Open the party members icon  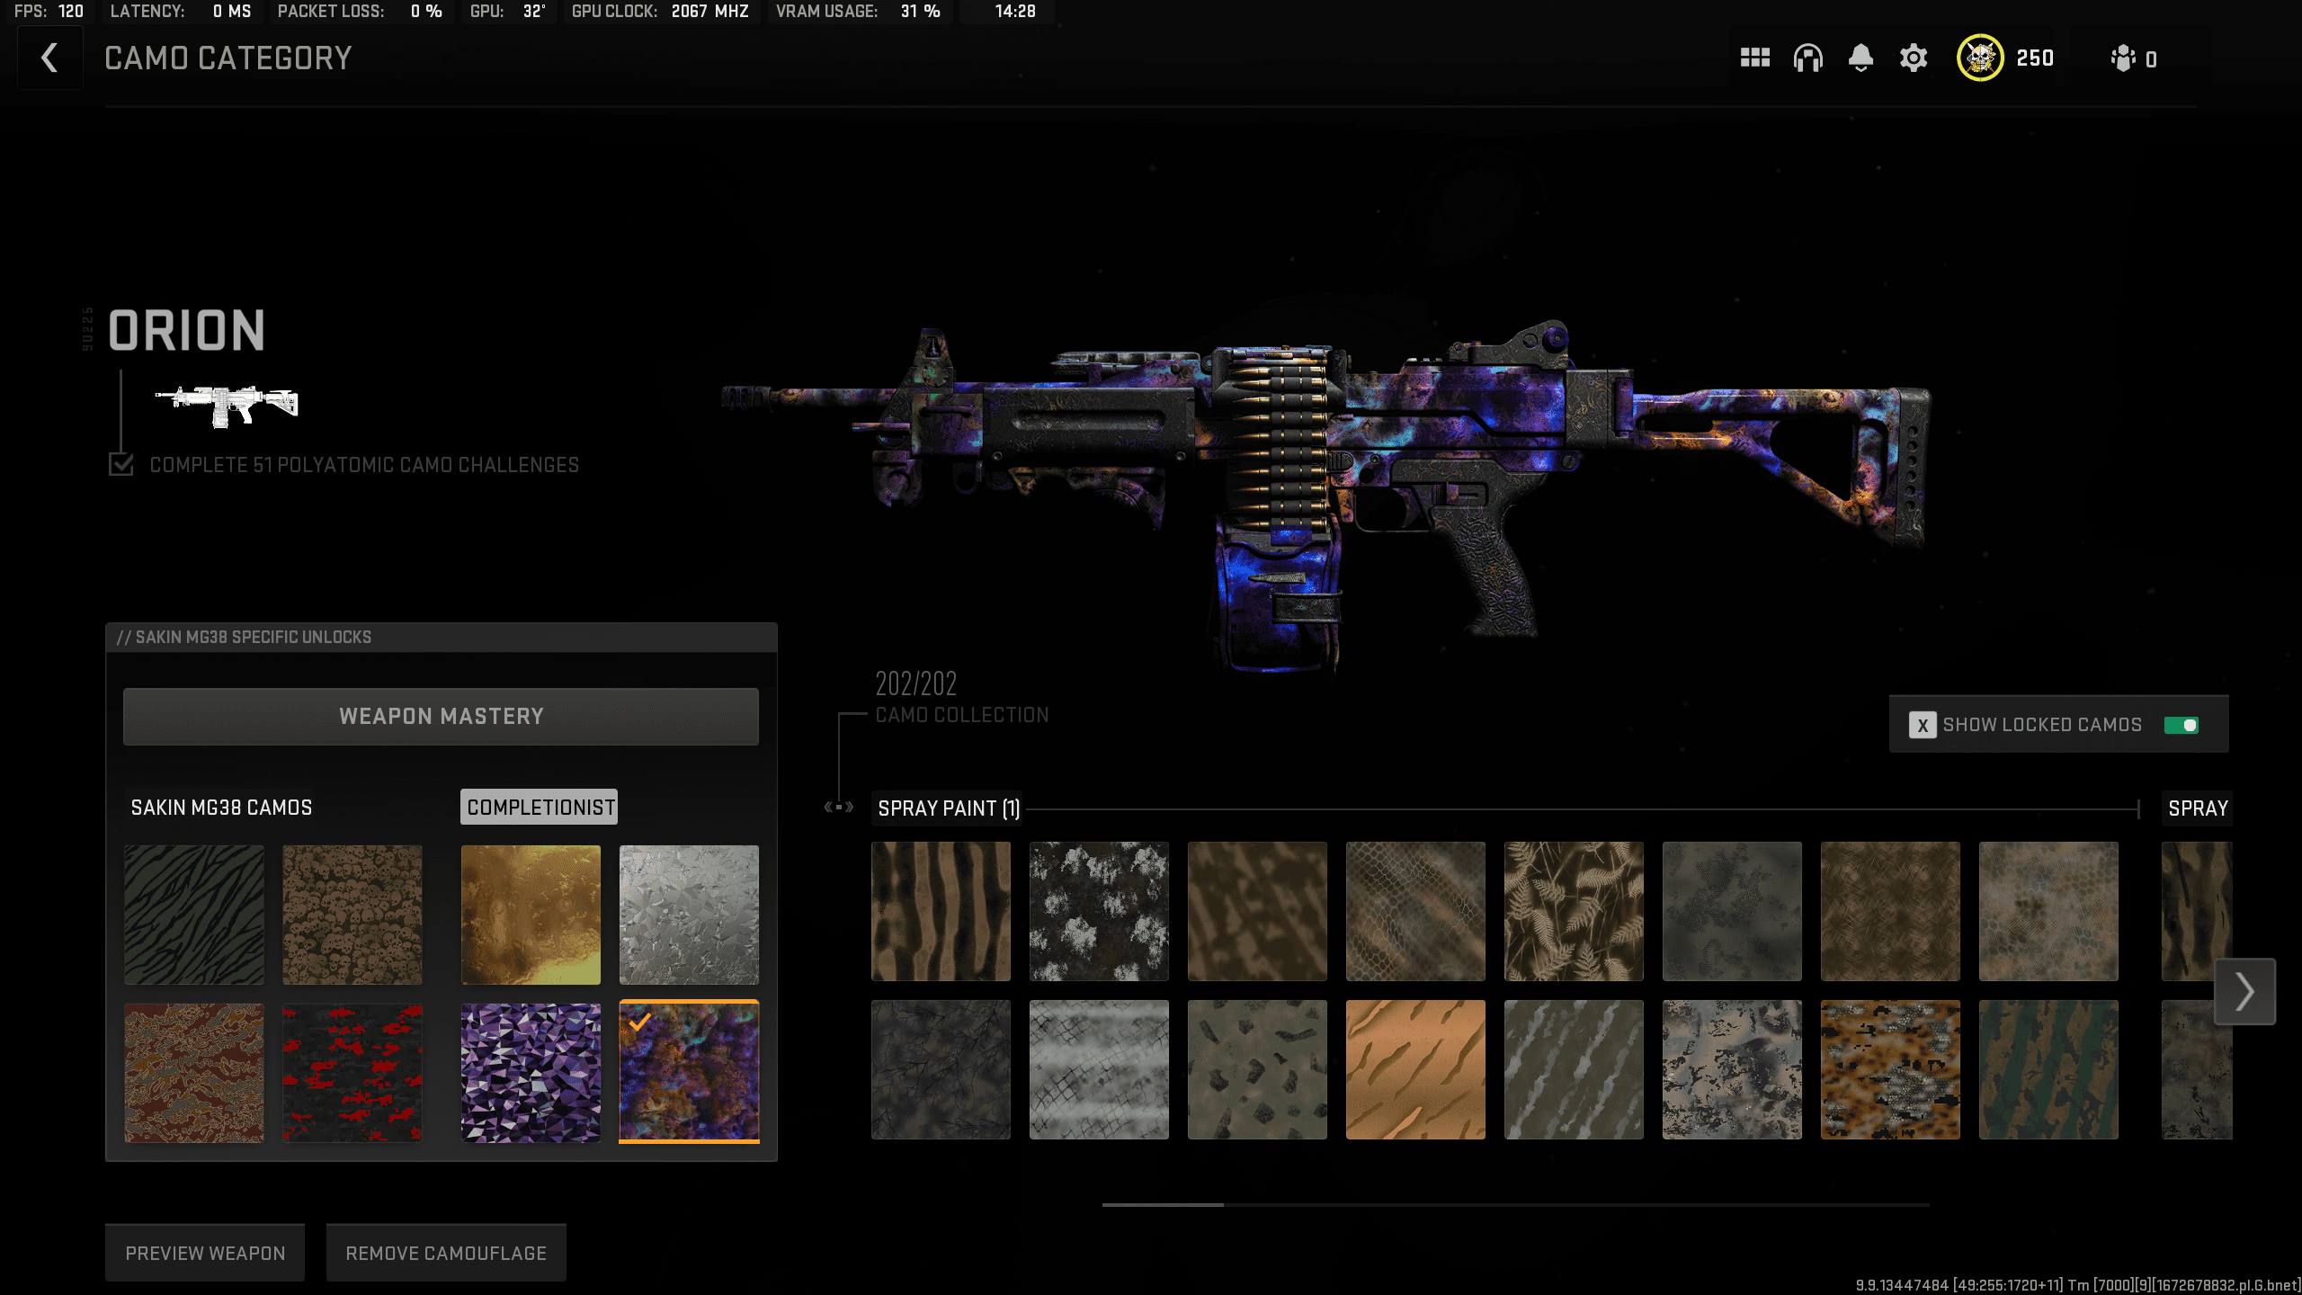[x=2123, y=58]
